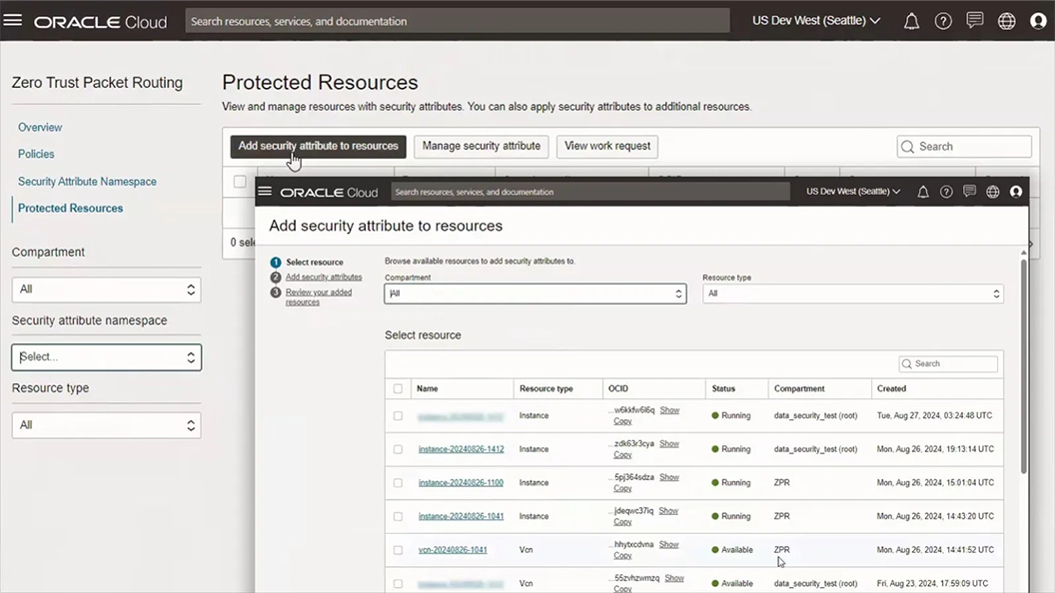This screenshot has width=1055, height=593.
Task: Open the sidebar Compartment dropdown
Action: click(106, 290)
